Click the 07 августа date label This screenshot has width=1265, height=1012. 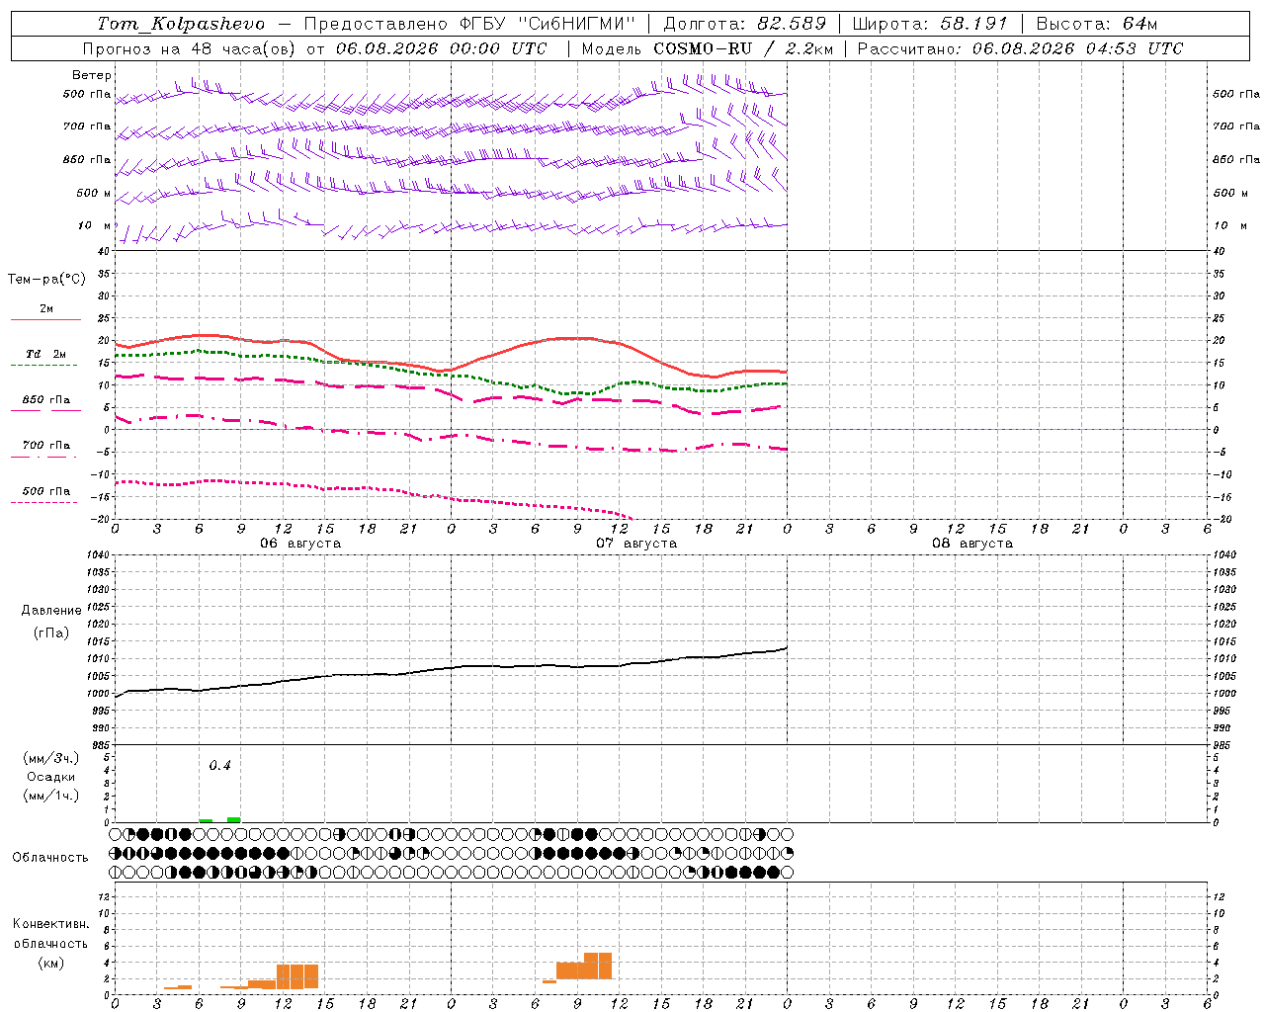[636, 544]
